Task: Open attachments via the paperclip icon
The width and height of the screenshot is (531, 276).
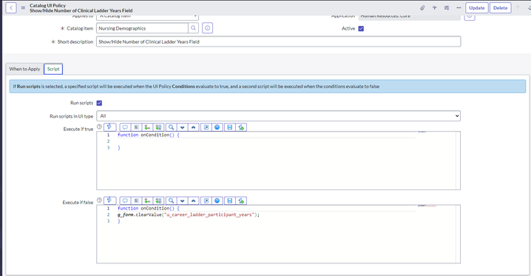Action: pos(422,8)
